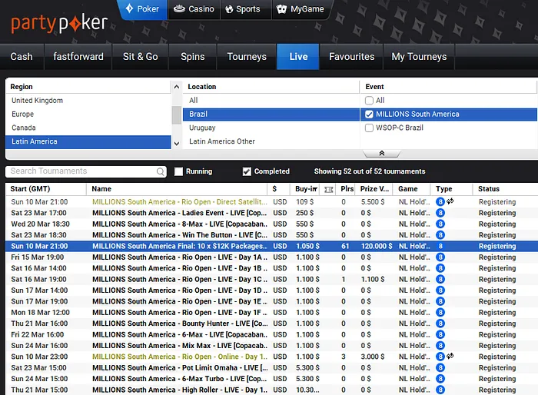Select Latin America in Region list
The height and width of the screenshot is (395, 538).
click(88, 141)
